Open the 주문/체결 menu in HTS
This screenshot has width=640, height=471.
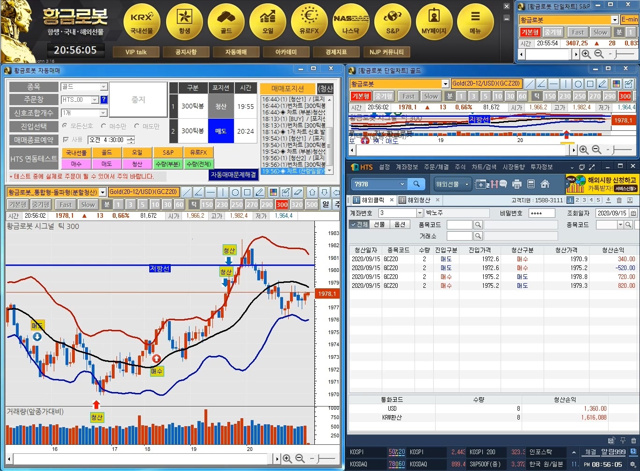coord(436,167)
